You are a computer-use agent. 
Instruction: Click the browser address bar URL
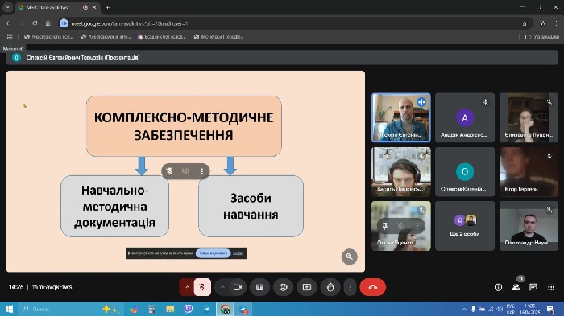(x=130, y=23)
